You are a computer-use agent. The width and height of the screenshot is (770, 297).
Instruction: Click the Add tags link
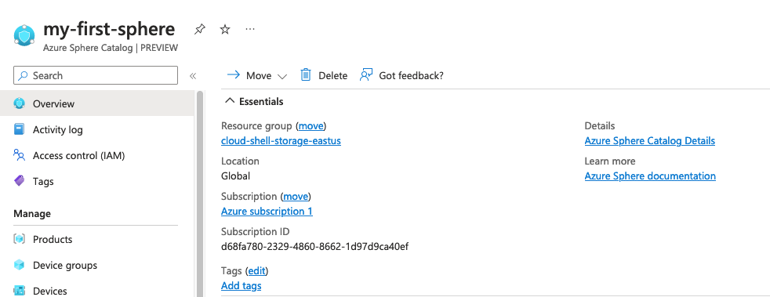coord(242,286)
